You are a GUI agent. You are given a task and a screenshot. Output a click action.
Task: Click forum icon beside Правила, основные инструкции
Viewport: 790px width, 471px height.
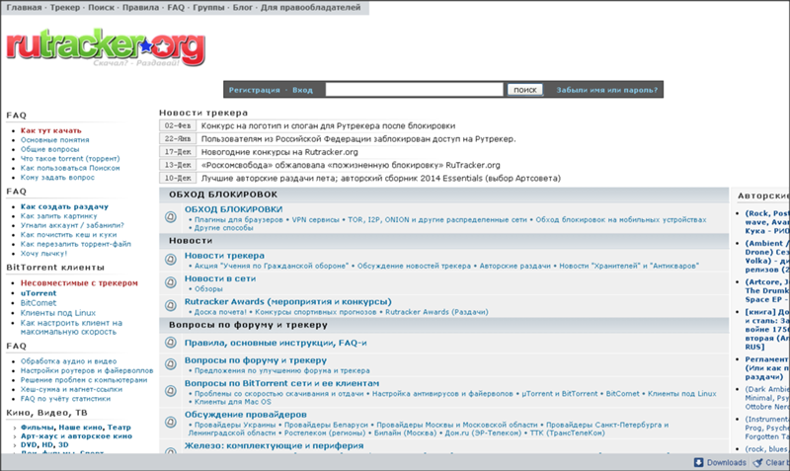coord(171,343)
